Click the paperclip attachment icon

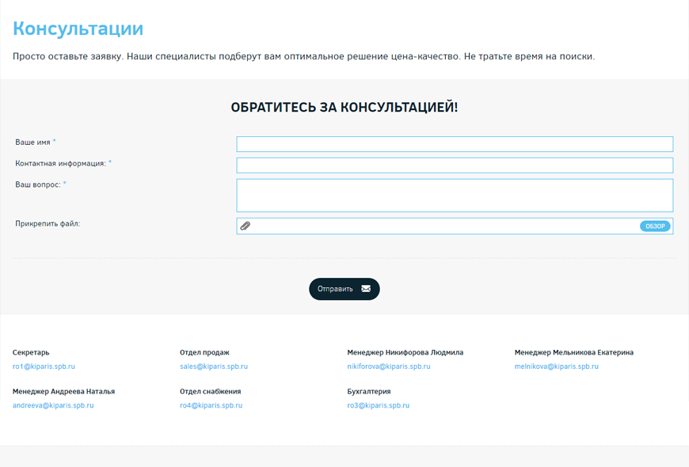(246, 226)
